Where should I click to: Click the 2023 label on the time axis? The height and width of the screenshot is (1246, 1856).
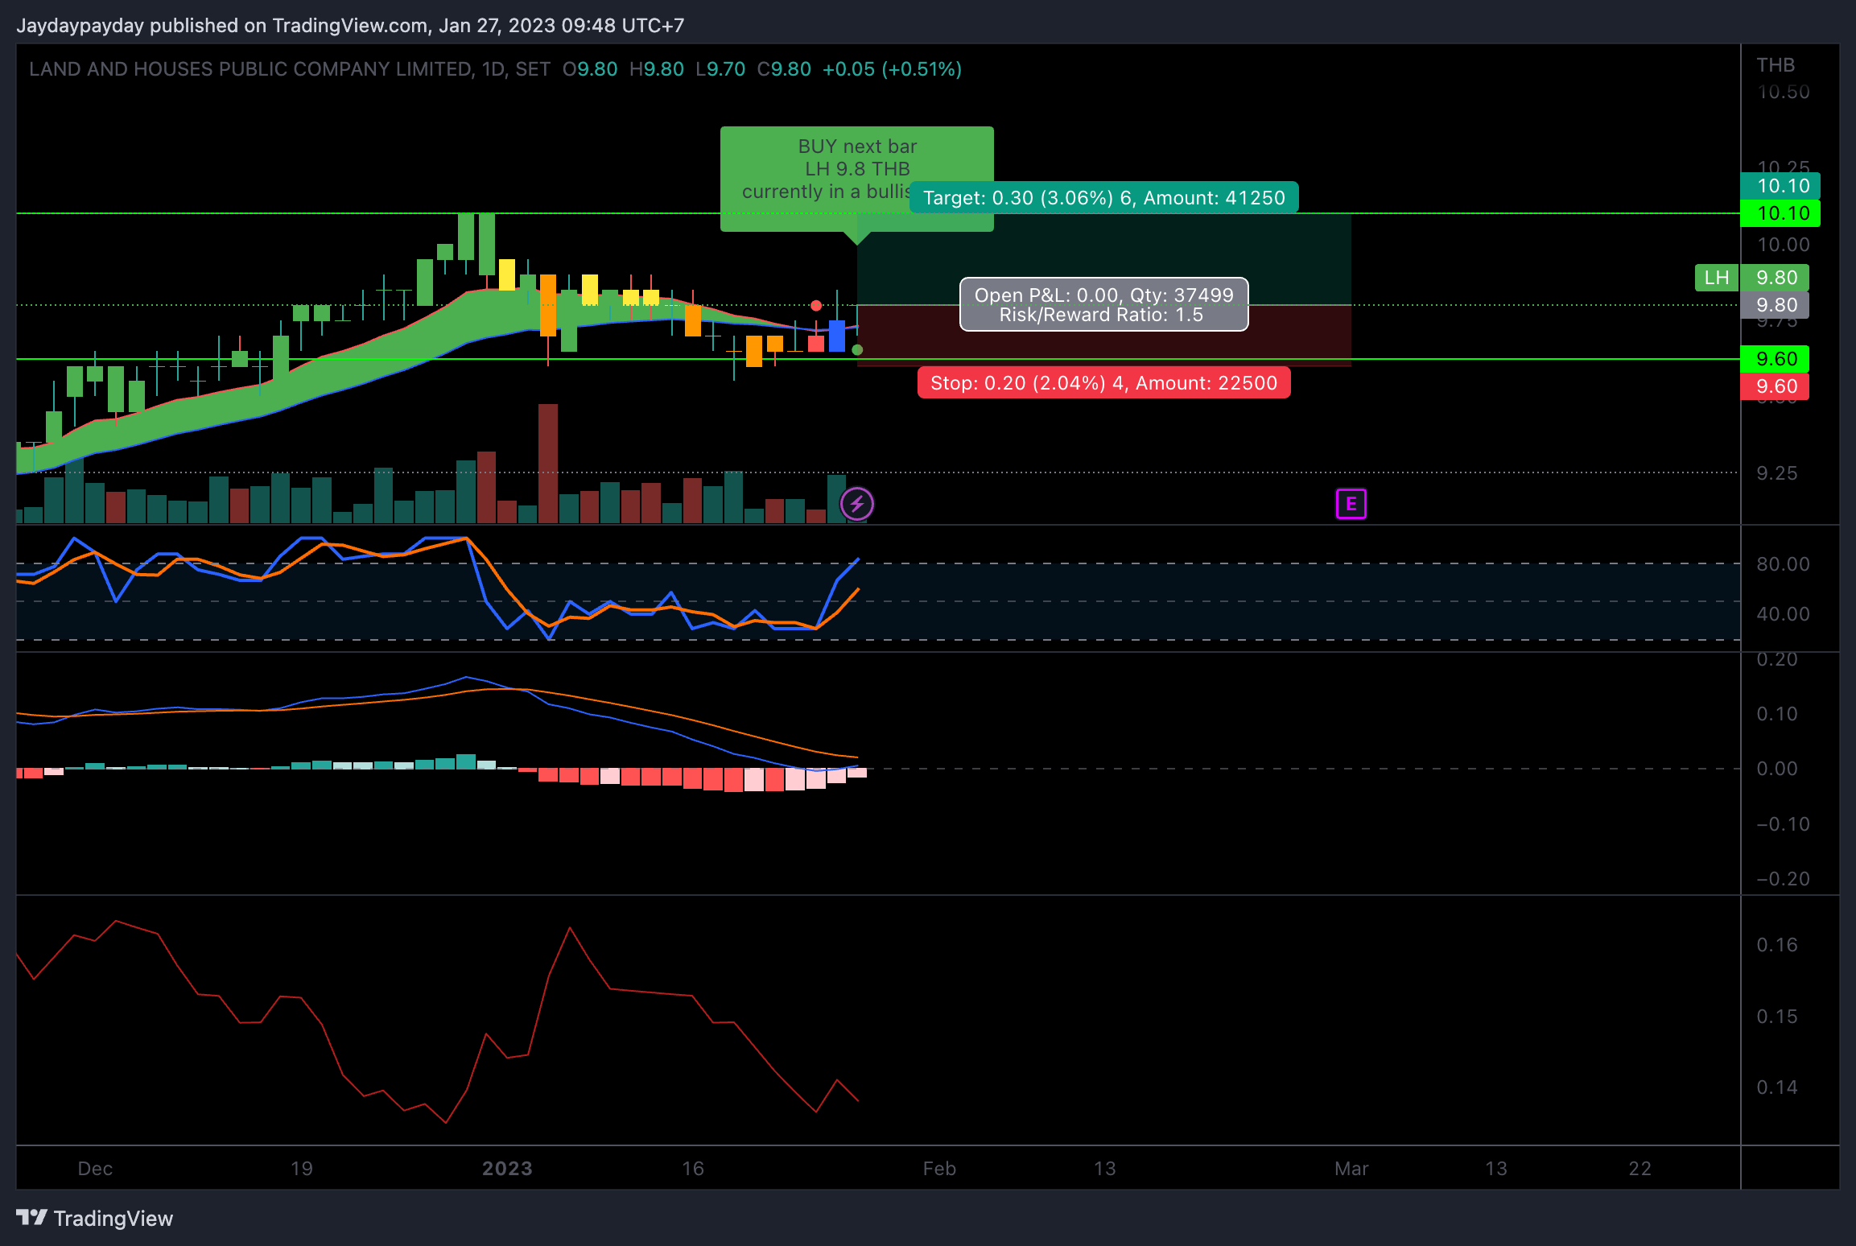pos(507,1169)
